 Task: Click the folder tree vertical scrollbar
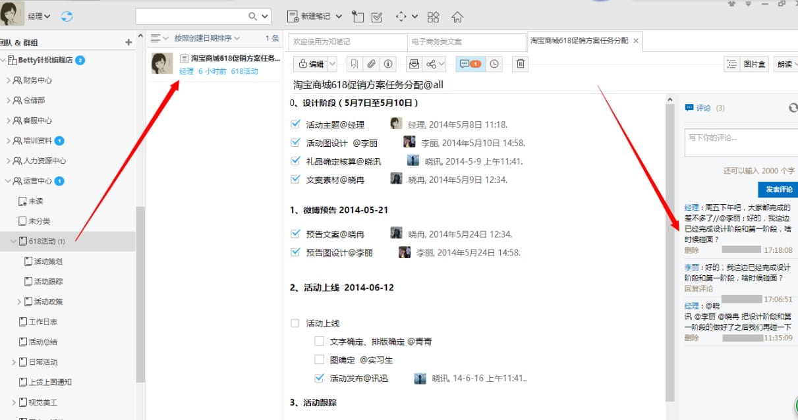(140, 294)
